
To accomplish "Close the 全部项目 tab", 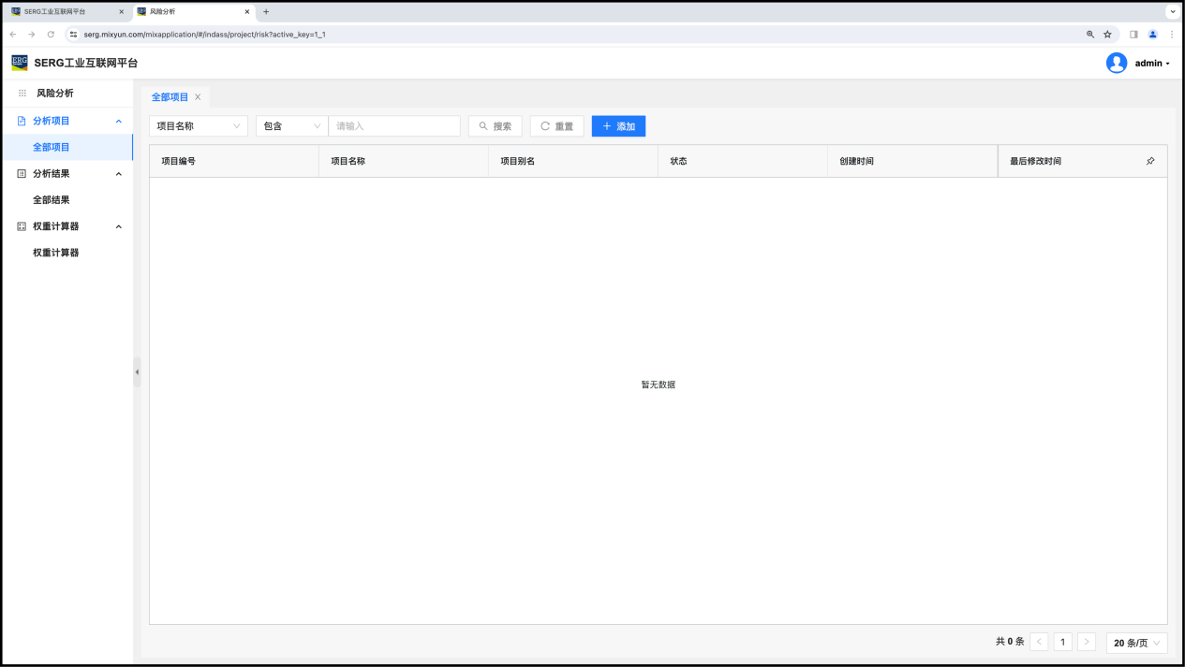I will point(198,97).
